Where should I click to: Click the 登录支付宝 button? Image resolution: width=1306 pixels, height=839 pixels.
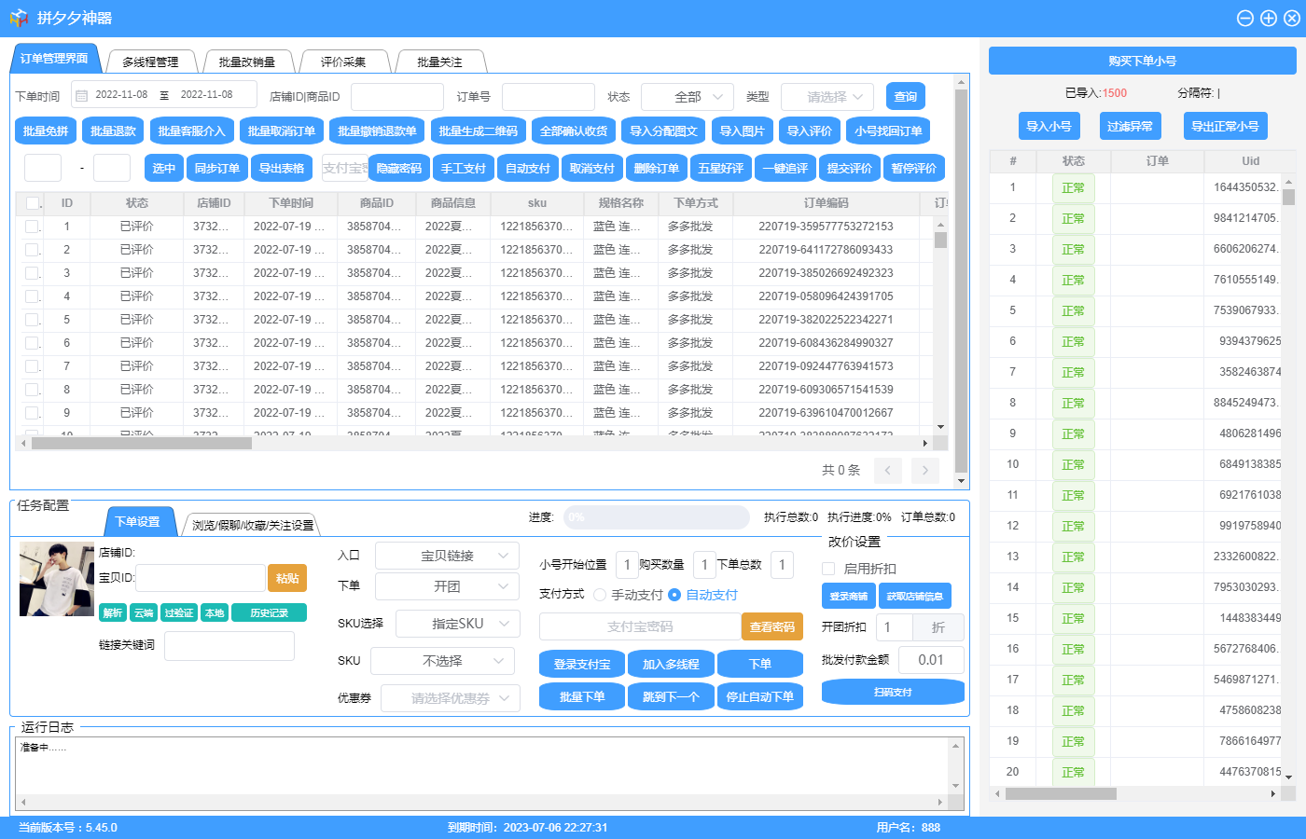coord(582,664)
